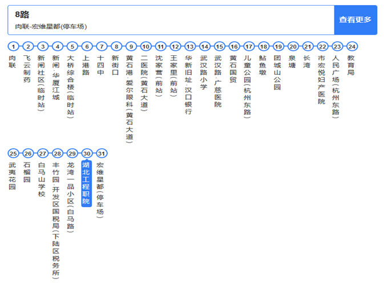Click the 武夷花园 stop name
387x283 pixels.
[13, 176]
